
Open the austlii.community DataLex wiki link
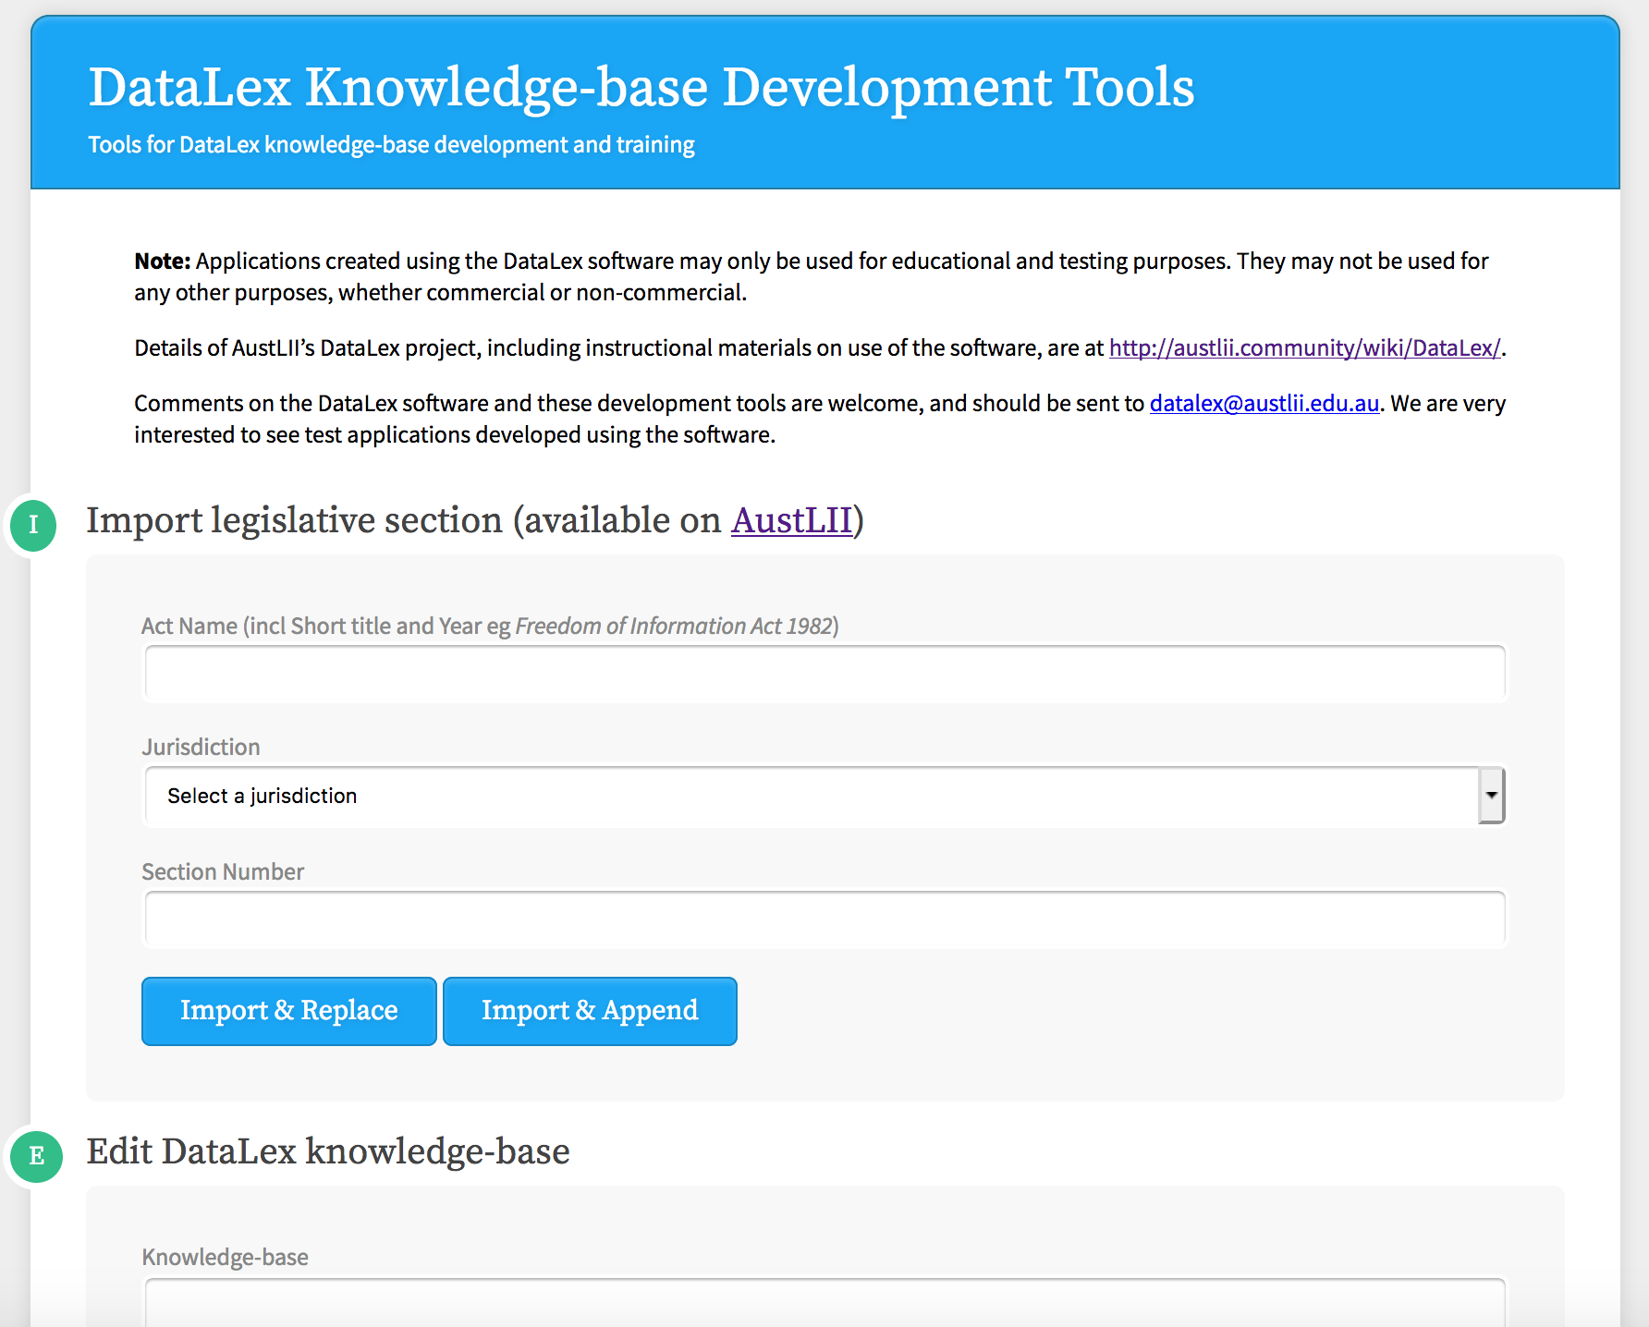(1305, 348)
